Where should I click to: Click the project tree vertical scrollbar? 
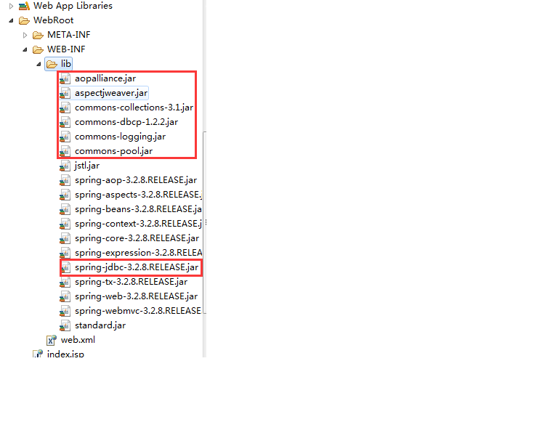point(205,223)
